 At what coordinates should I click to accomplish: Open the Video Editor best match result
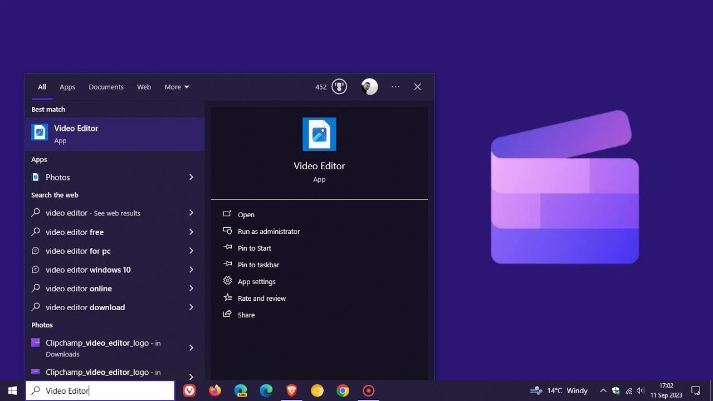point(115,134)
